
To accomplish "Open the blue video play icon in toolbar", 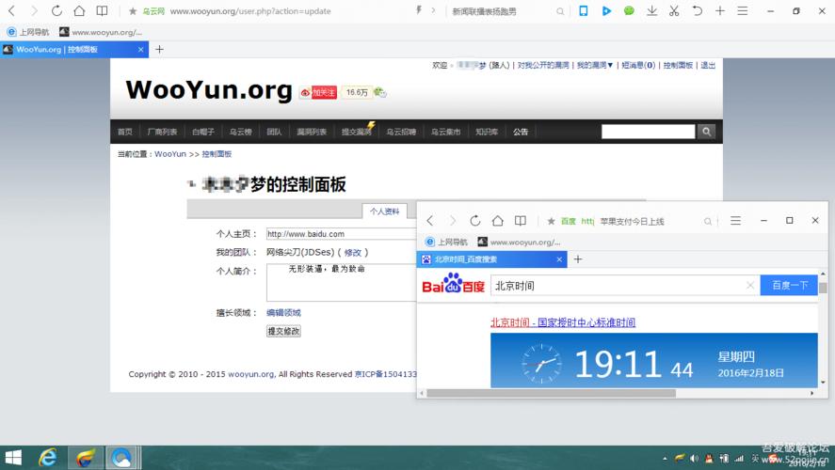I will [x=606, y=10].
